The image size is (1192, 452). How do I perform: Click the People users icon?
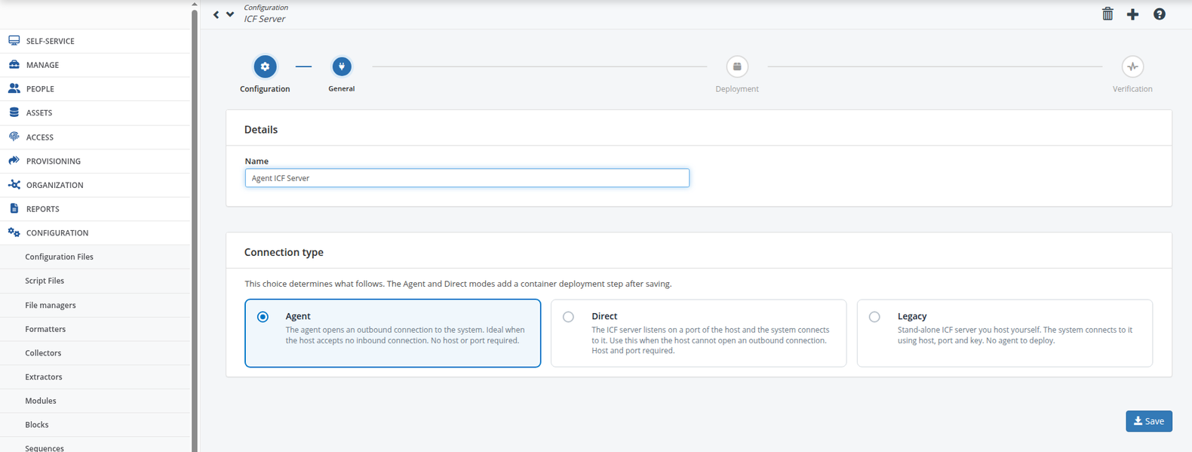(x=14, y=88)
